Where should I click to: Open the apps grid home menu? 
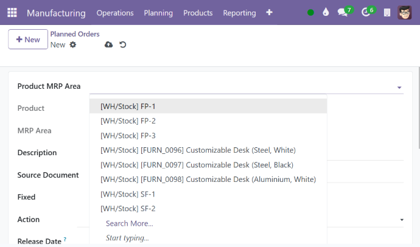[x=12, y=13]
